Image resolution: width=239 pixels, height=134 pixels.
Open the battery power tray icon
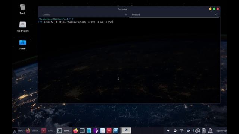pyautogui.click(x=204, y=131)
